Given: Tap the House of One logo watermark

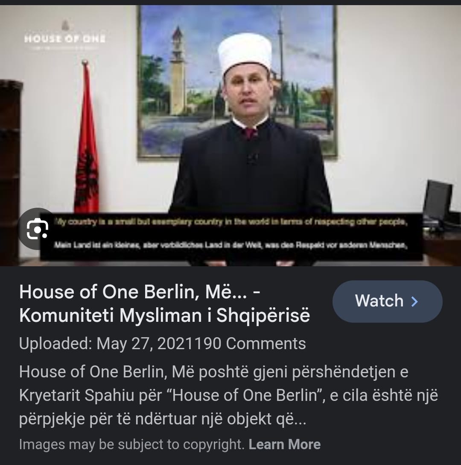Looking at the screenshot, I should pyautogui.click(x=65, y=35).
